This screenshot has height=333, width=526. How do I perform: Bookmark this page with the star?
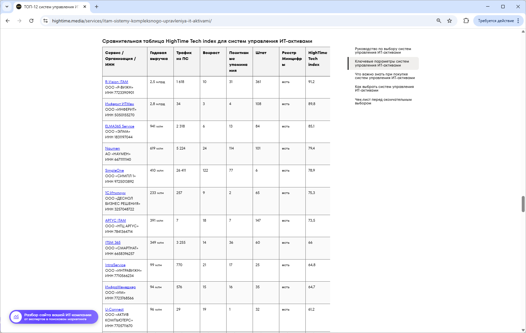[449, 21]
